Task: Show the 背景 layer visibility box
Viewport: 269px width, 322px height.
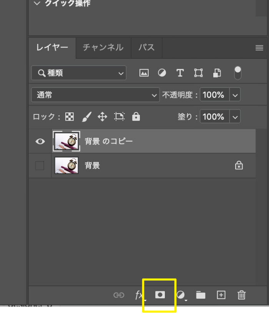Action: [40, 165]
